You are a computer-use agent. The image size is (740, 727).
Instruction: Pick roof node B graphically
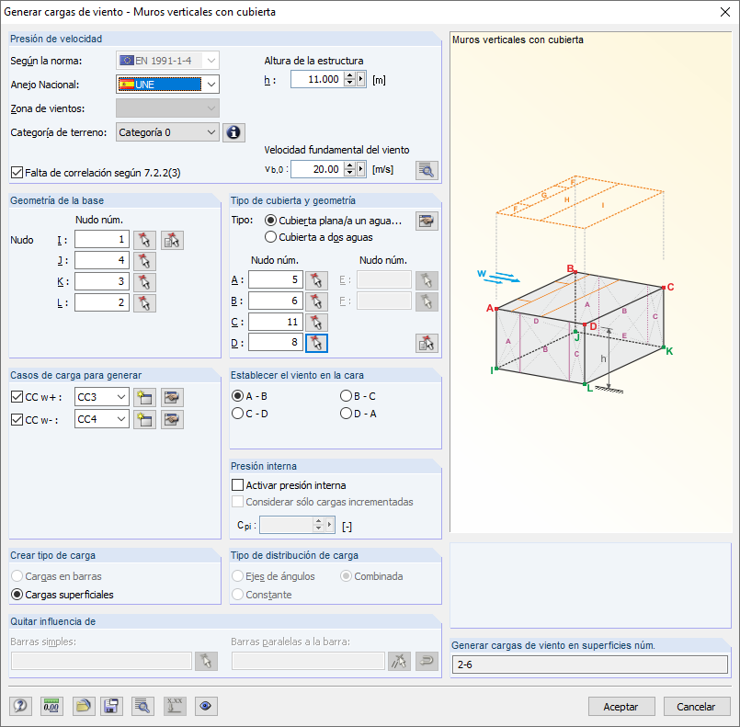click(316, 301)
